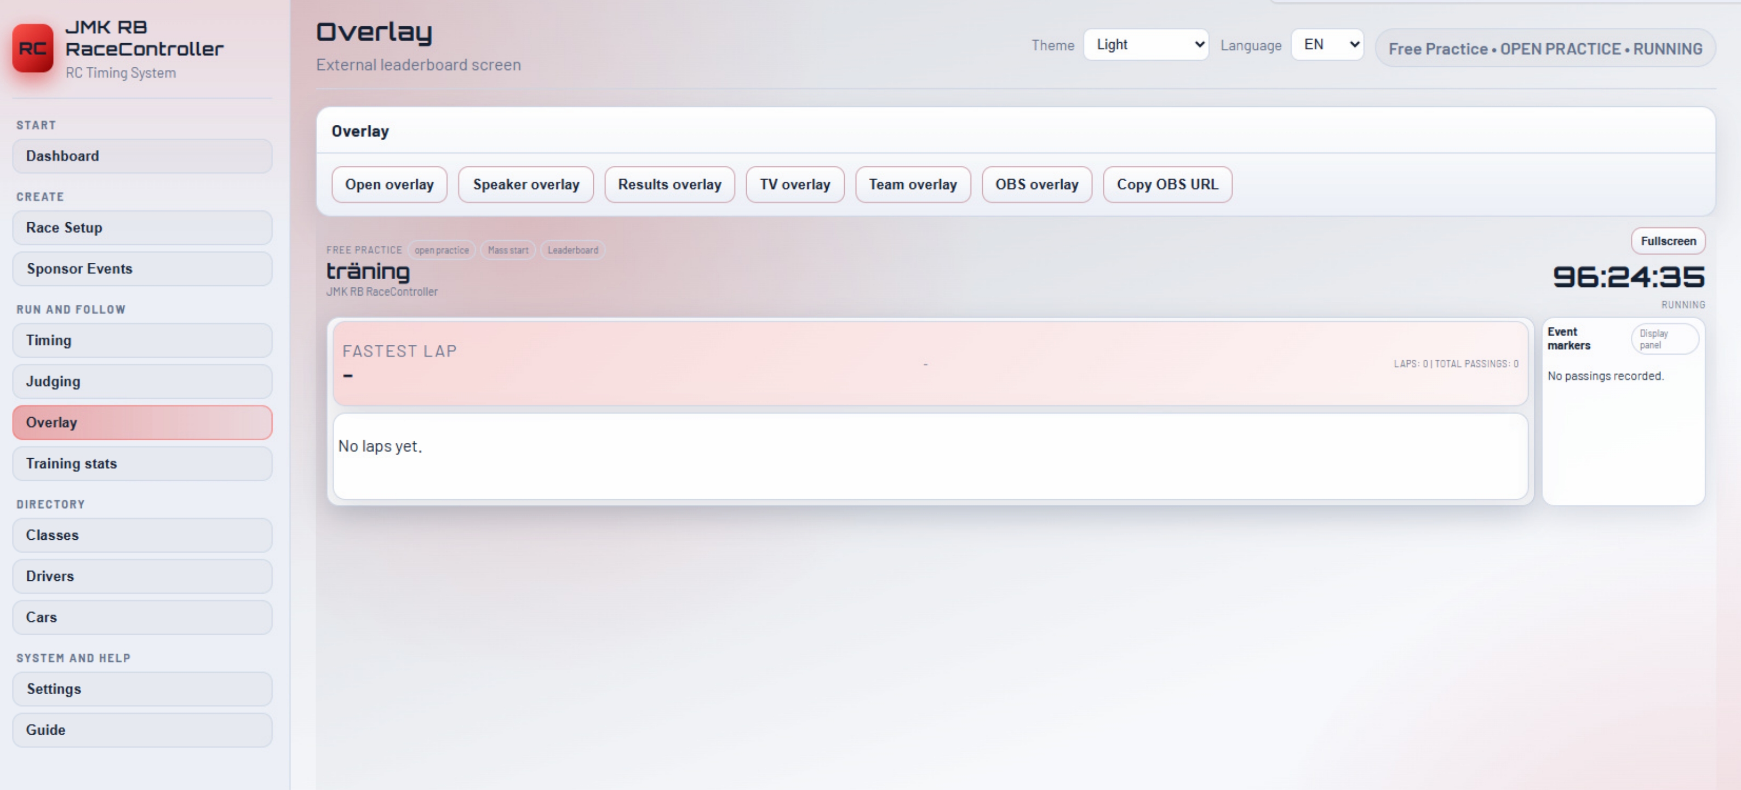This screenshot has height=790, width=1741.
Task: Open the Theme dropdown set to Light
Action: click(x=1146, y=44)
